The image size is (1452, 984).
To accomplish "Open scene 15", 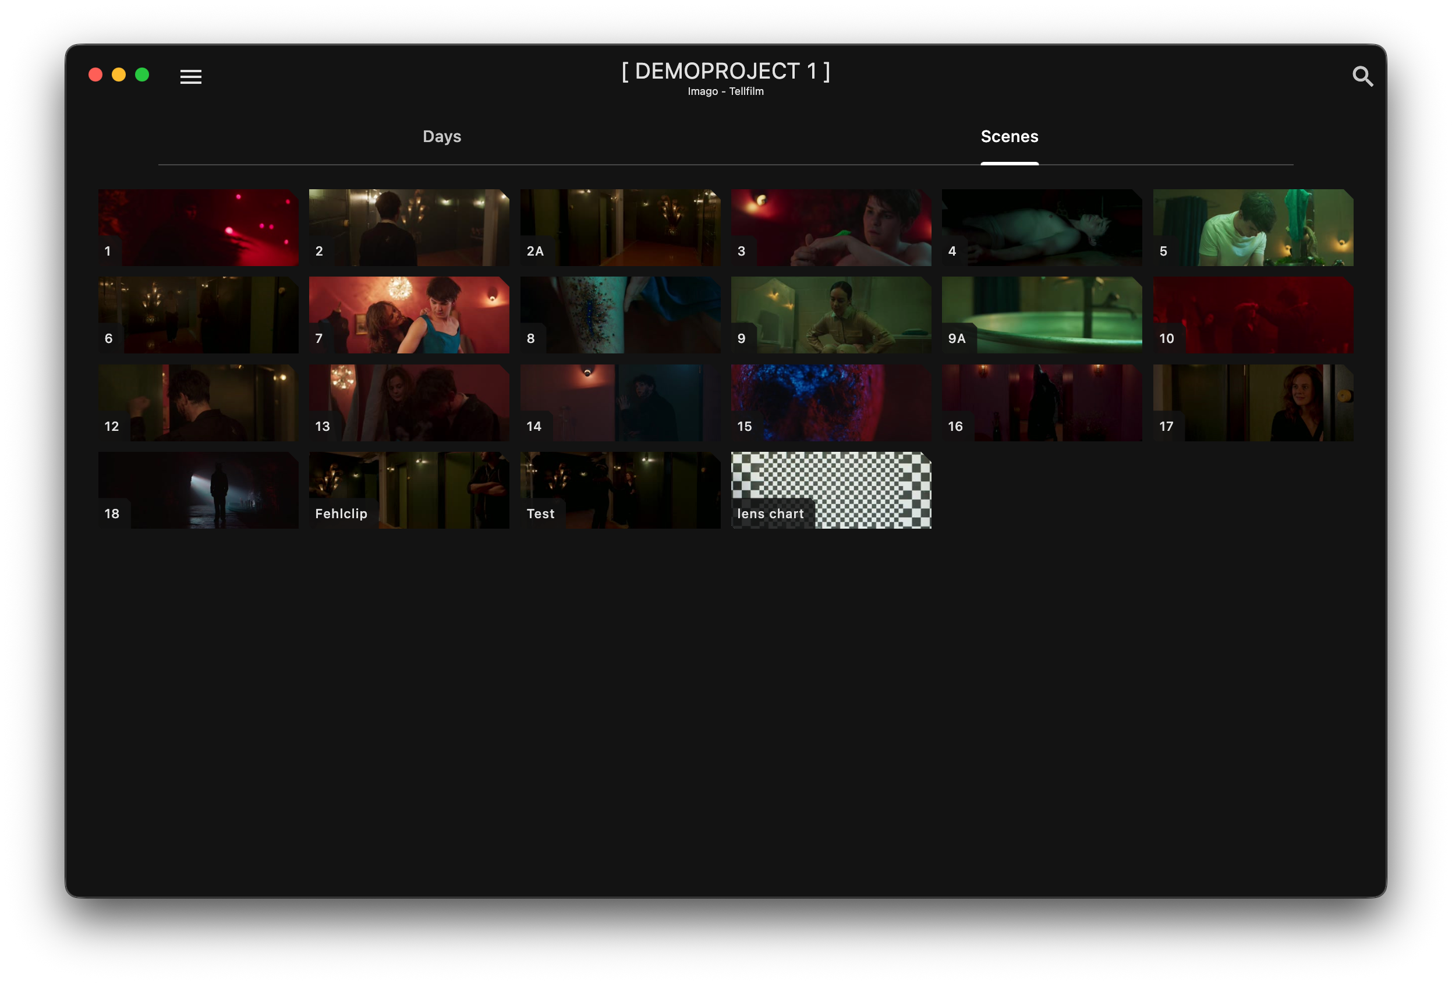I will pyautogui.click(x=830, y=402).
